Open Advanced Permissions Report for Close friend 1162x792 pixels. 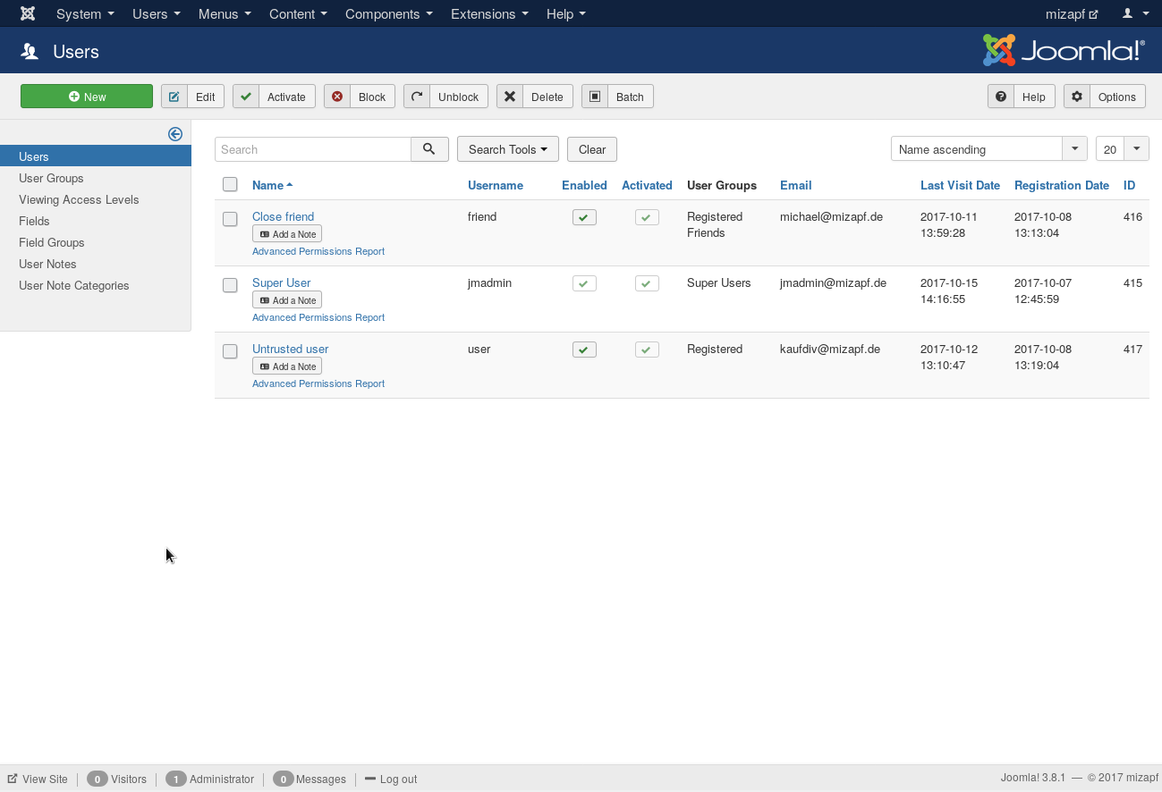click(x=318, y=251)
